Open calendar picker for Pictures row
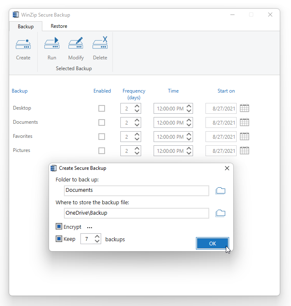This screenshot has height=306, width=291. [245, 150]
